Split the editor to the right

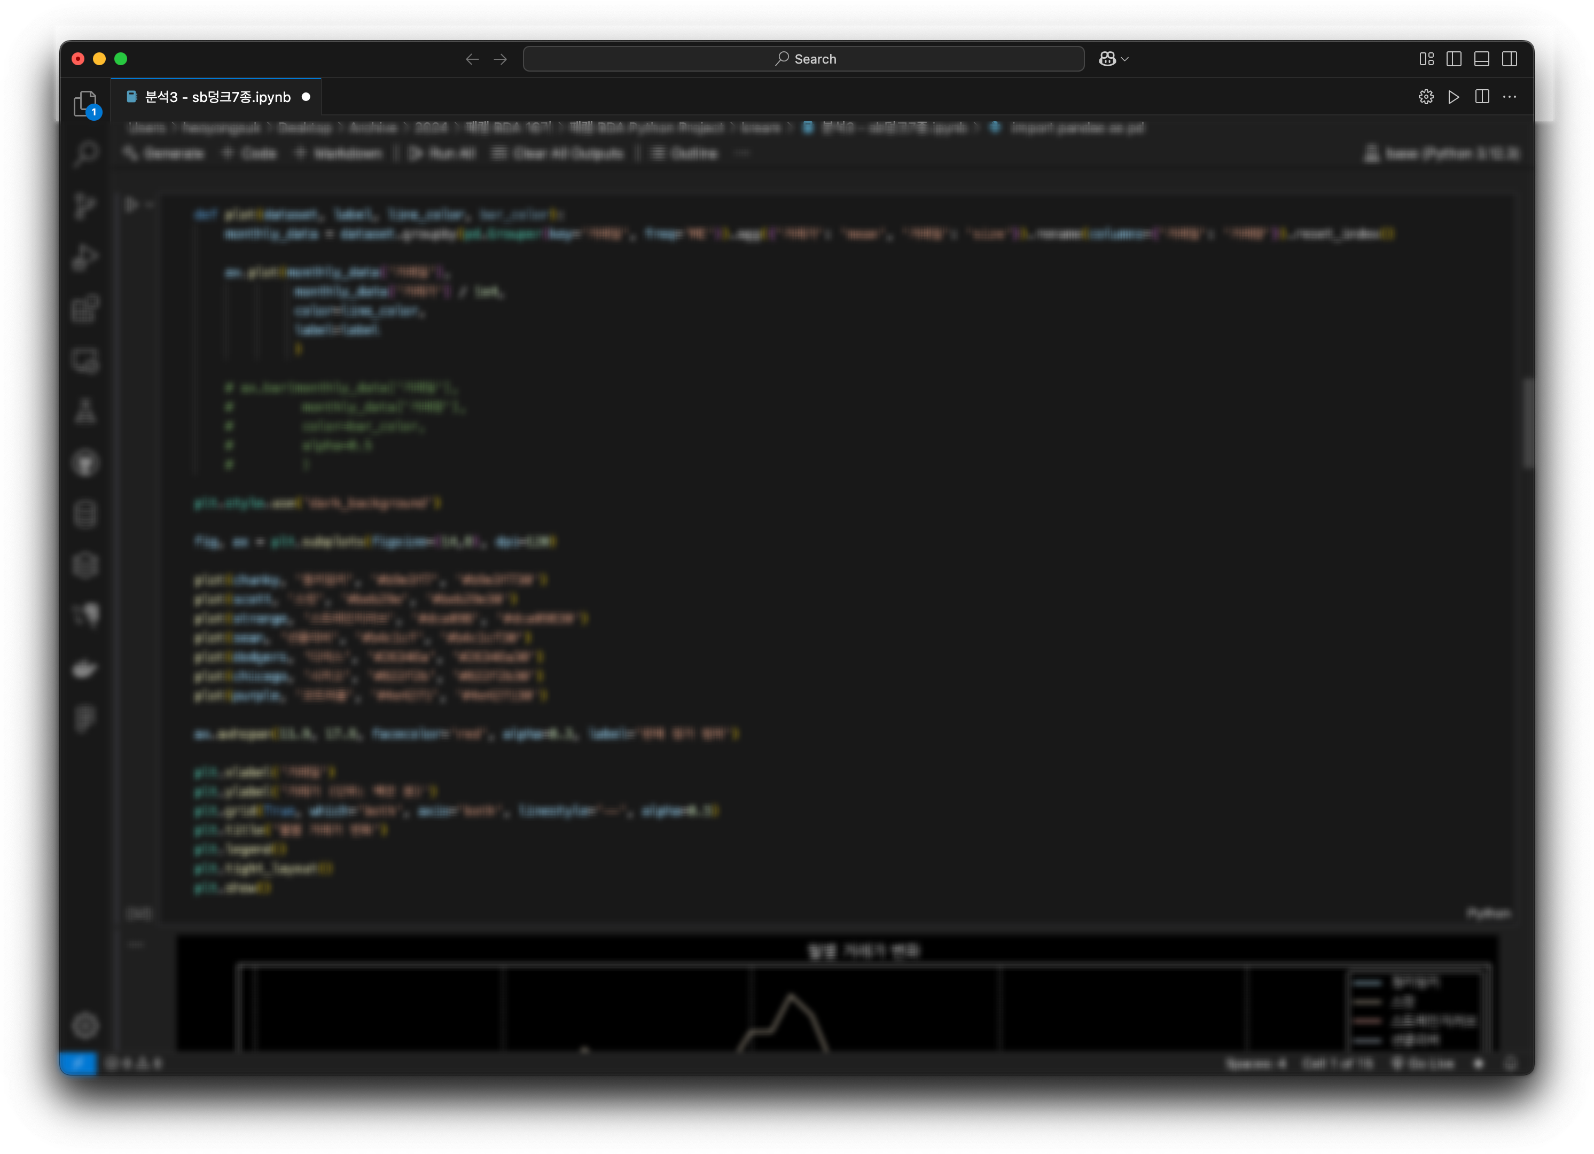[1481, 97]
